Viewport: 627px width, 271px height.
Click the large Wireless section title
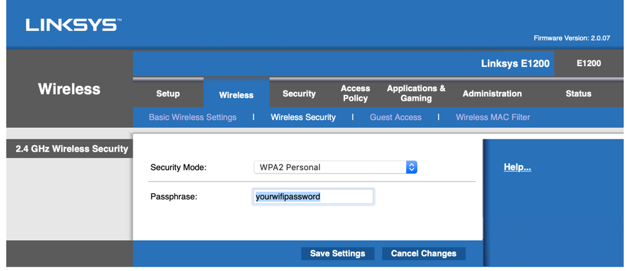pyautogui.click(x=69, y=89)
